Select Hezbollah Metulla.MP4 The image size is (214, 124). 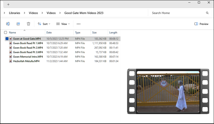click(x=26, y=61)
